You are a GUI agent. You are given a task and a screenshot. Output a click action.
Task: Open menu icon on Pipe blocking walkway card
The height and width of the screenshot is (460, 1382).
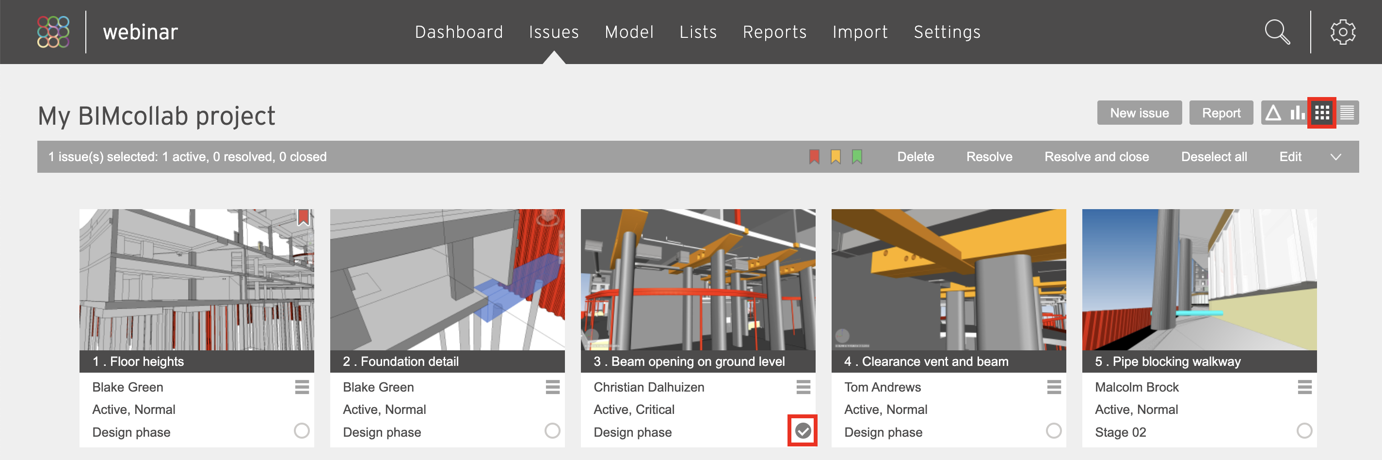1304,387
